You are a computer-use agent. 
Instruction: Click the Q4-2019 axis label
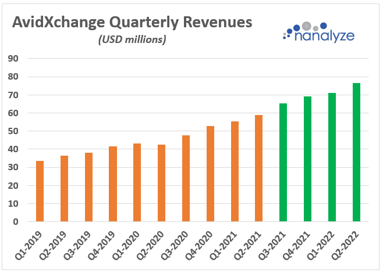coord(102,245)
